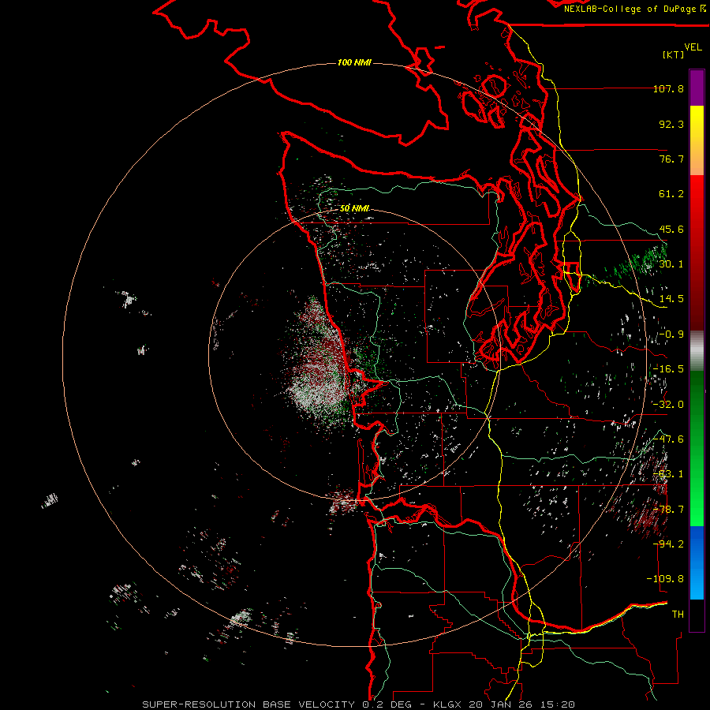Image resolution: width=710 pixels, height=710 pixels.
Task: Select the -16.5 scale value
Action: pos(668,369)
